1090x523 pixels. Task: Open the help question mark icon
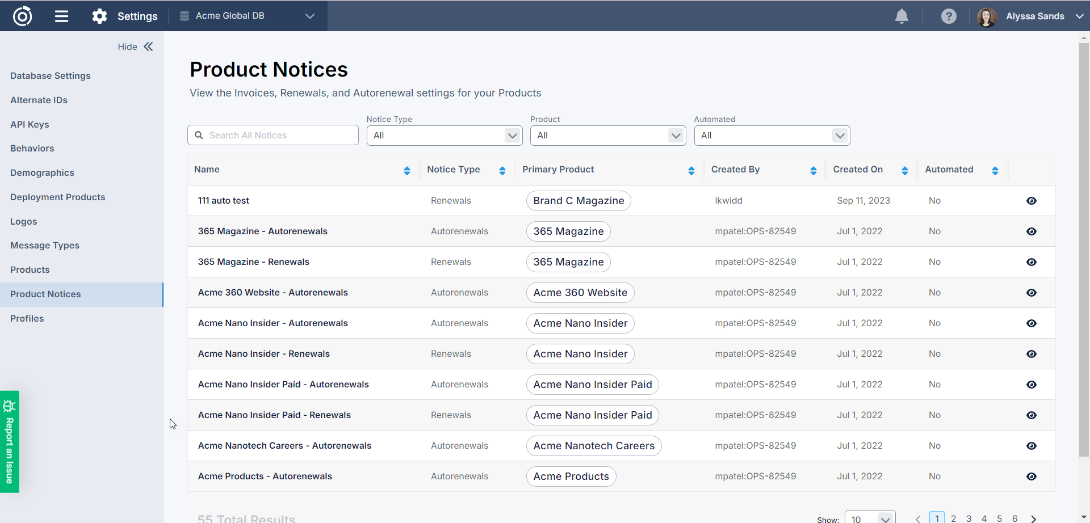[948, 16]
